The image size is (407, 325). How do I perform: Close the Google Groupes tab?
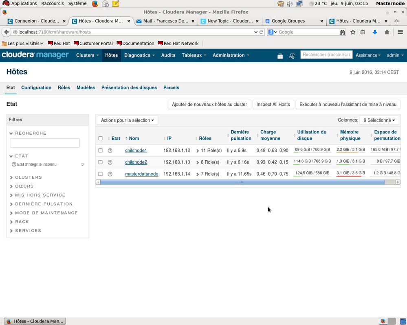(321, 21)
